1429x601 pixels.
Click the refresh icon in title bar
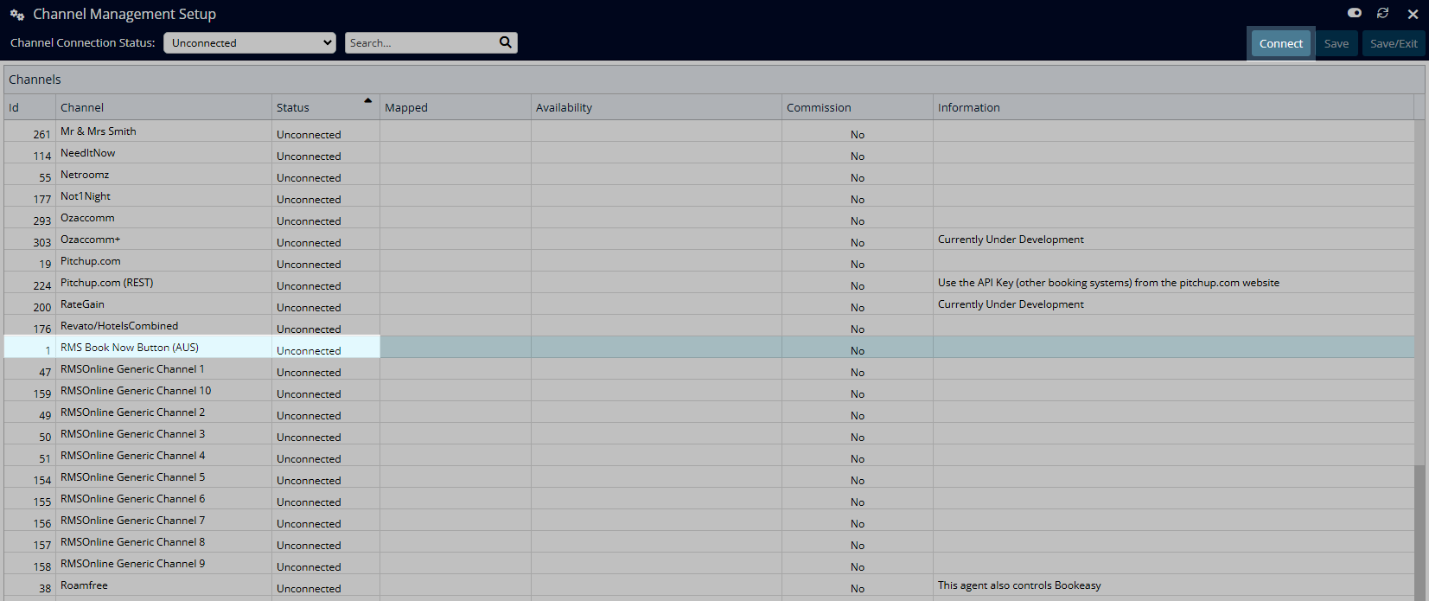coord(1383,13)
